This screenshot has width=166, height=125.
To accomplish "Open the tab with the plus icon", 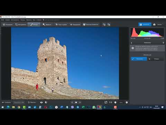I will (75, 25).
